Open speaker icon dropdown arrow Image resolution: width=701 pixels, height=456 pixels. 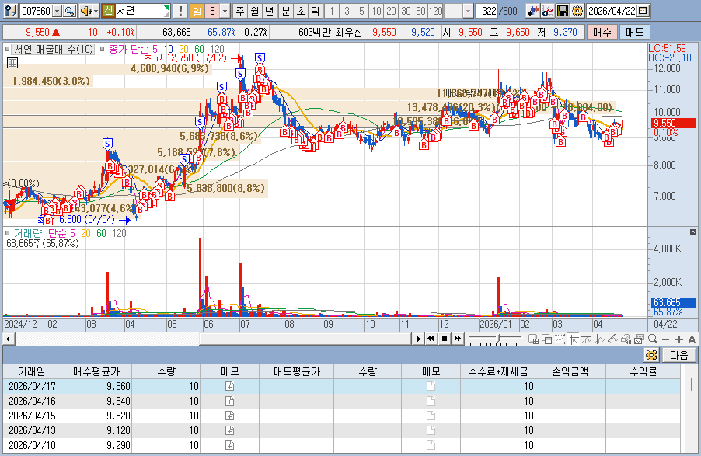96,11
